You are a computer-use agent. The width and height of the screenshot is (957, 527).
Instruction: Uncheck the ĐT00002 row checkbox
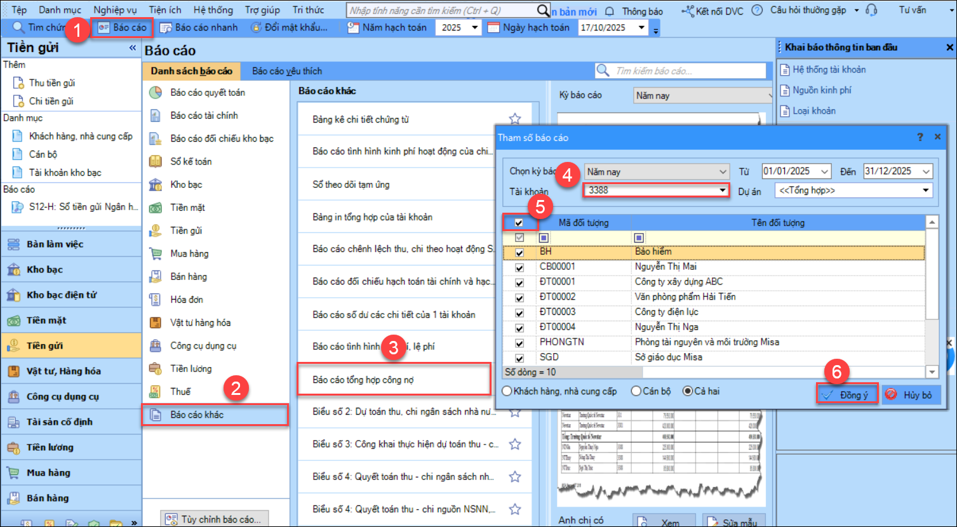pyautogui.click(x=519, y=297)
